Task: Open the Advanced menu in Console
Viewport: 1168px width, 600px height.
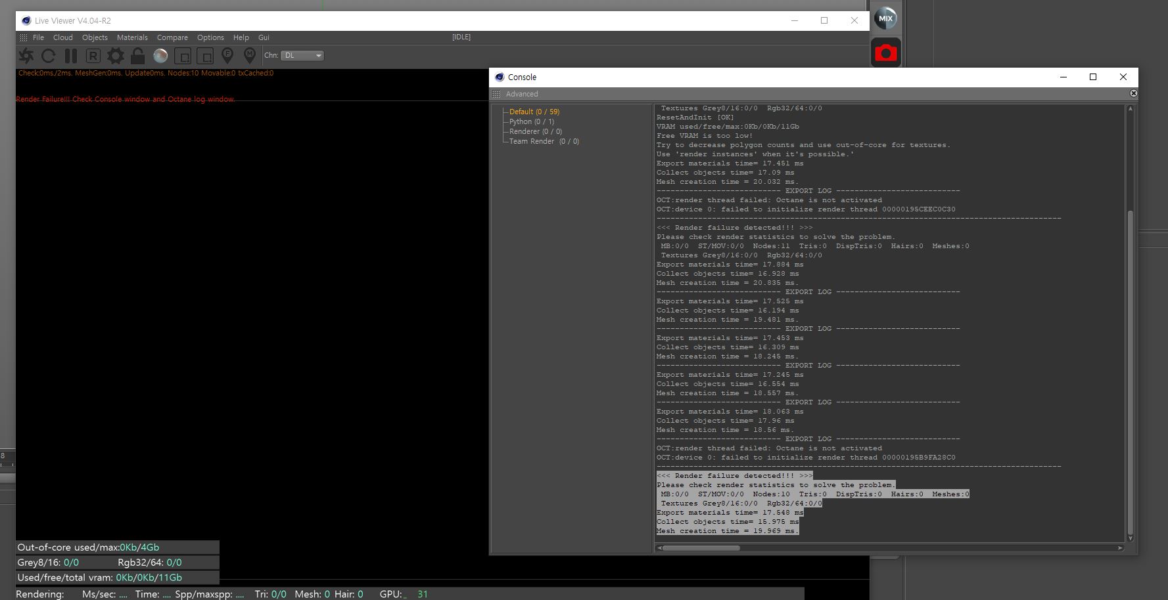Action: coord(522,94)
